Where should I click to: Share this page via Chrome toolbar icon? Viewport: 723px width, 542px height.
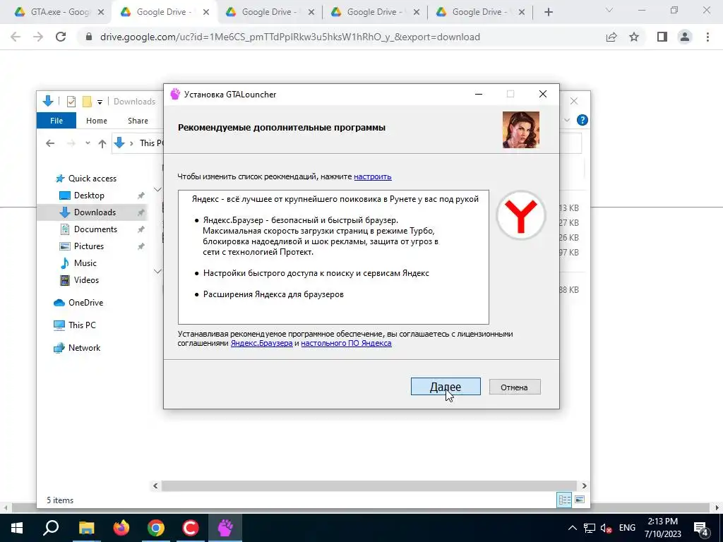[611, 37]
